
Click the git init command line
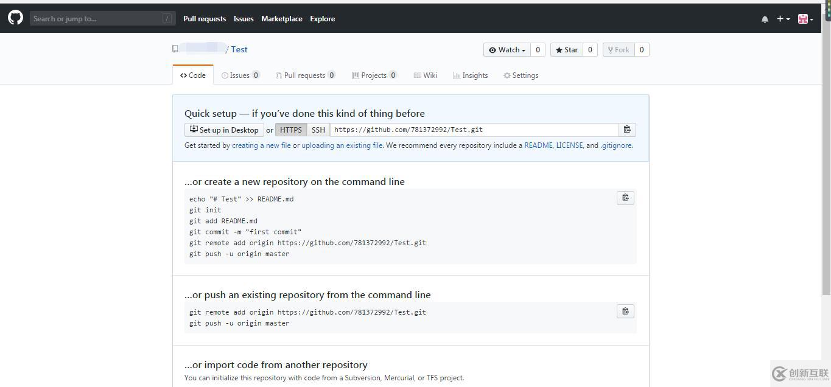(x=205, y=210)
